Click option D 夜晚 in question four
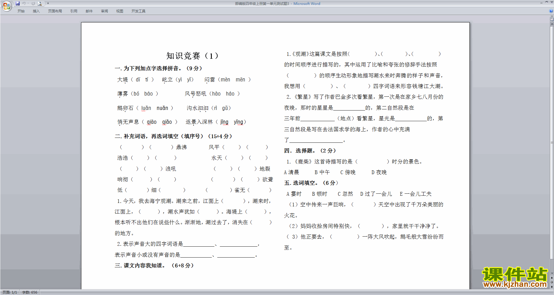 (379, 172)
